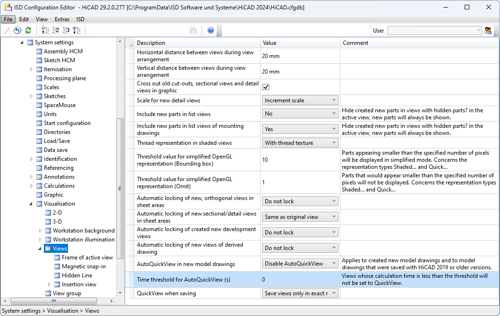Screen dimensions: 500x316
Task: Click the green refresh toolbar icon
Action: (x=28, y=30)
